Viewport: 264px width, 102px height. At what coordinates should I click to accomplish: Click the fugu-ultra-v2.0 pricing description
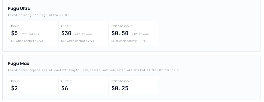tap(37, 15)
